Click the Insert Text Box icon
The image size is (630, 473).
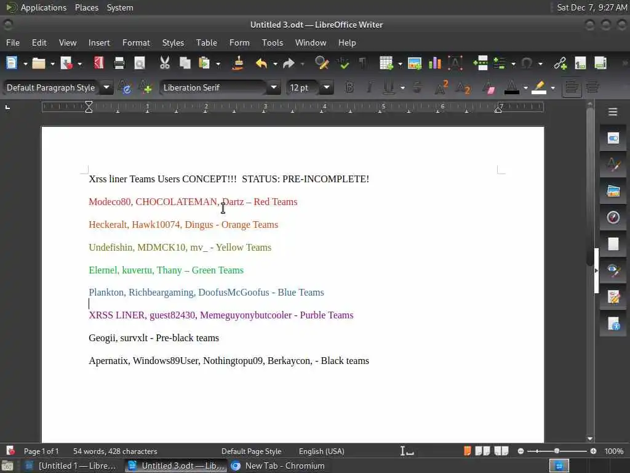point(455,63)
